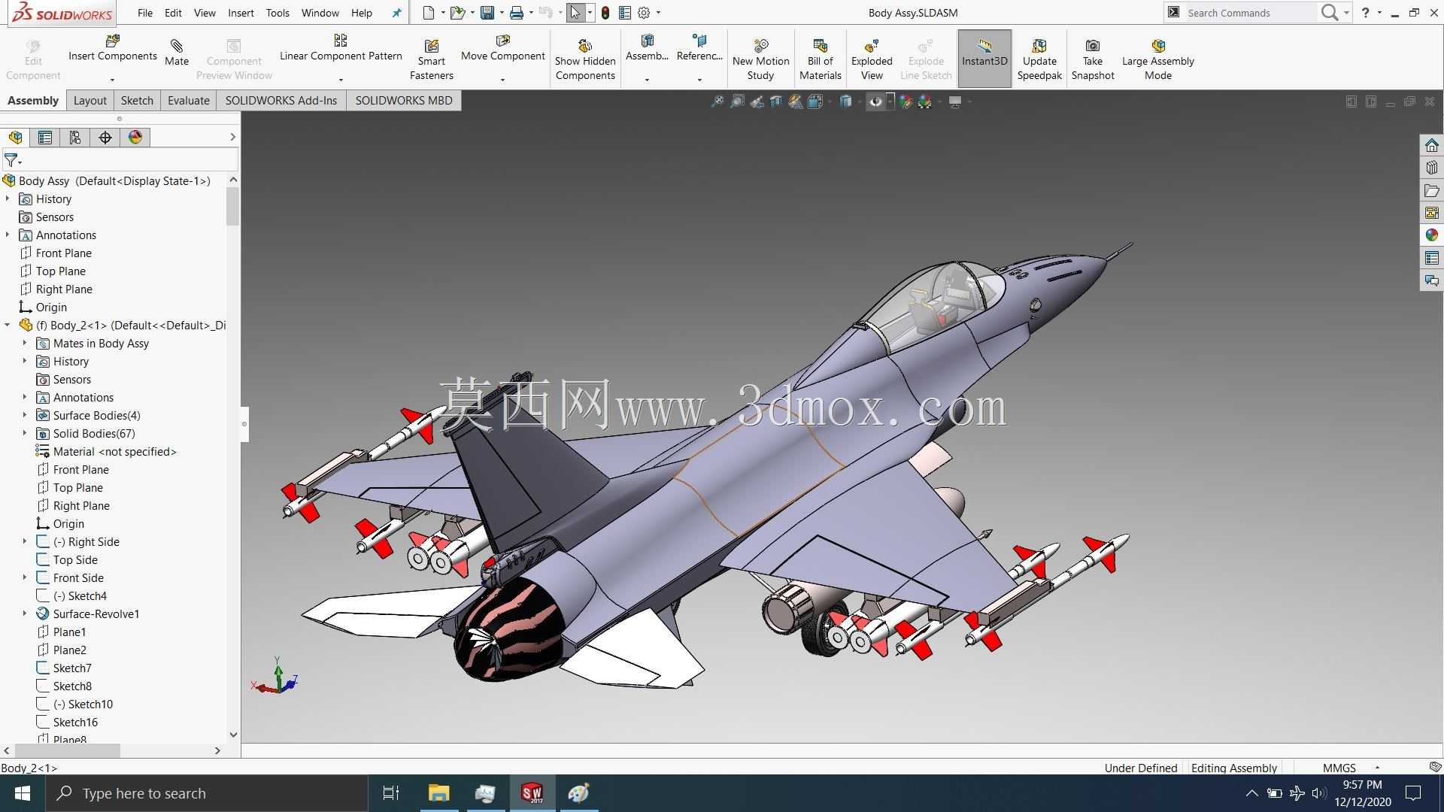Click Update Speedpak tool
The width and height of the screenshot is (1444, 812).
[x=1039, y=60]
